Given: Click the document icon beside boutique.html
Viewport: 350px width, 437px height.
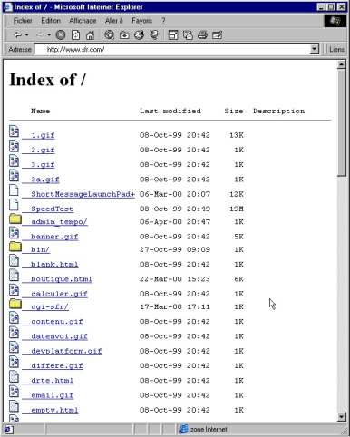Looking at the screenshot, I should (x=14, y=276).
